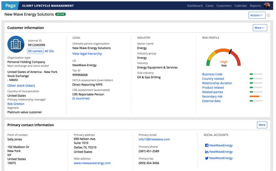Open Secondary risk factor
Screen dimensions: 276x171
(212, 97)
